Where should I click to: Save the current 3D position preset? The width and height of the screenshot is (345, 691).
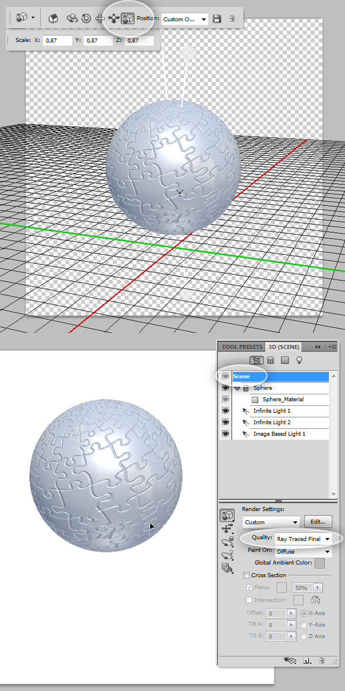217,19
